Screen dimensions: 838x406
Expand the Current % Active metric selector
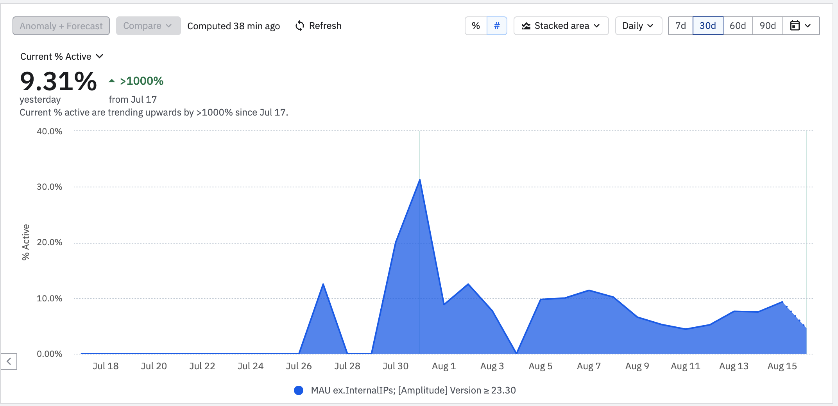tap(62, 57)
